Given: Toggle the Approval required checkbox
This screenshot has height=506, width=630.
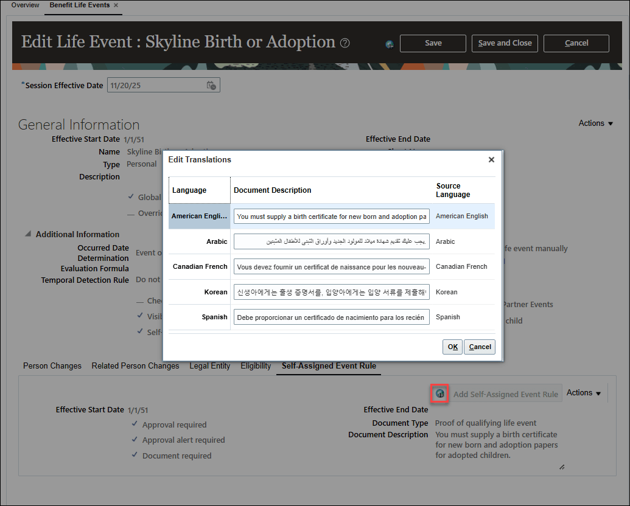Looking at the screenshot, I should (135, 425).
